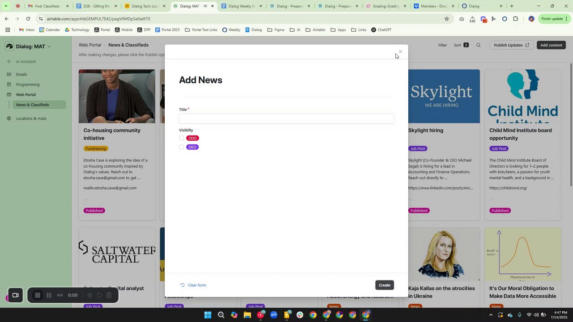Open AI Assistant in sidebar
The width and height of the screenshot is (573, 322).
[x=26, y=62]
